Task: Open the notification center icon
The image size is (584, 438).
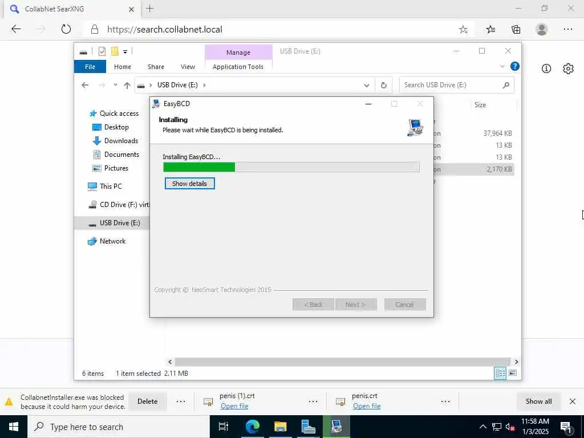Action: (566, 428)
